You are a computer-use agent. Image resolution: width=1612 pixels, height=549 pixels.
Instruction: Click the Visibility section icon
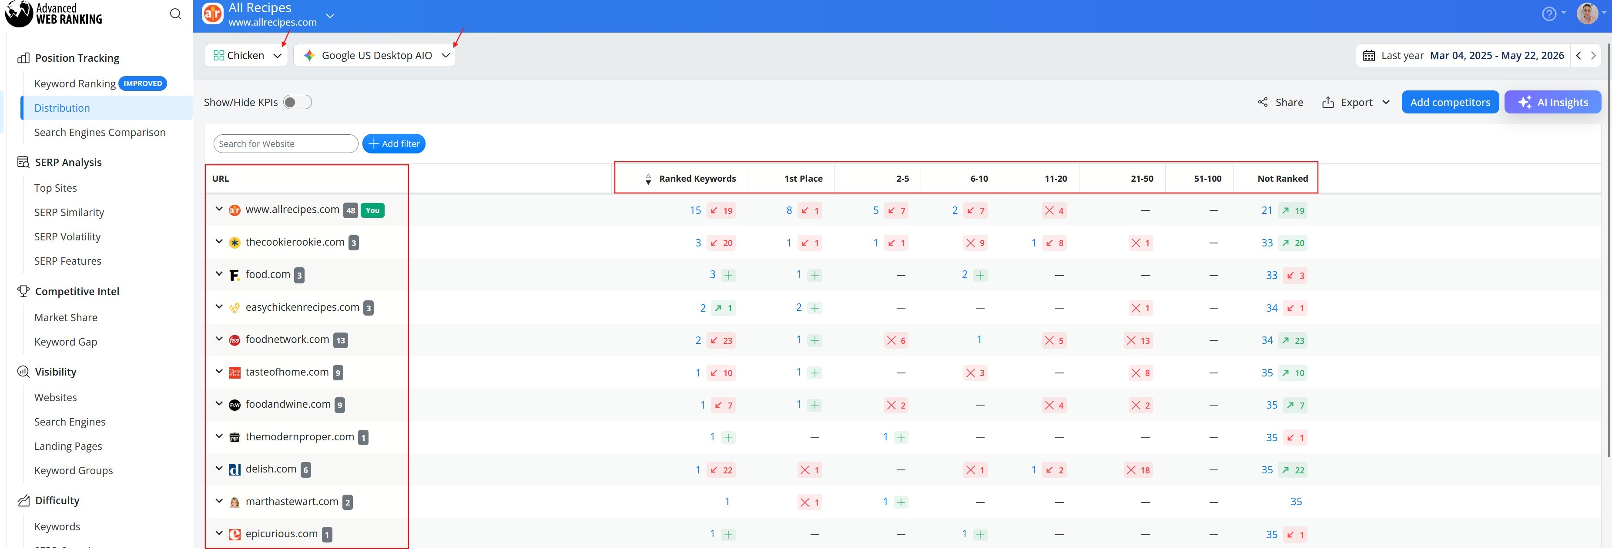tap(23, 372)
